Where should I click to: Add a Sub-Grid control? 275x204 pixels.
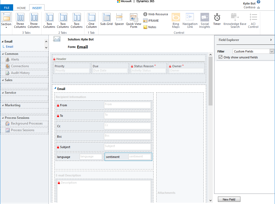pos(106,19)
